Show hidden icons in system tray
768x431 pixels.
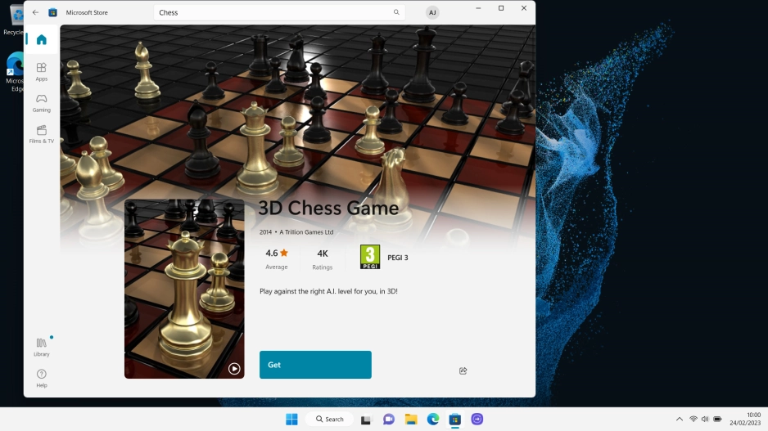pos(679,419)
